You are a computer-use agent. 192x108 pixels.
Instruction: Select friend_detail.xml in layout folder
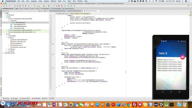[17, 43]
